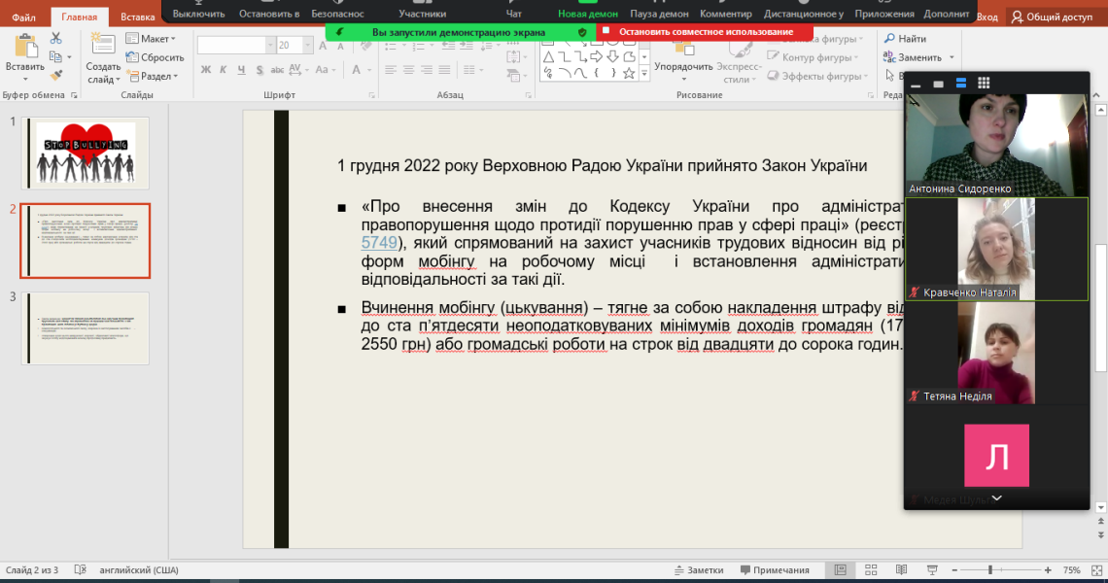Select the curve line shape
The width and height of the screenshot is (1108, 583).
tap(581, 73)
